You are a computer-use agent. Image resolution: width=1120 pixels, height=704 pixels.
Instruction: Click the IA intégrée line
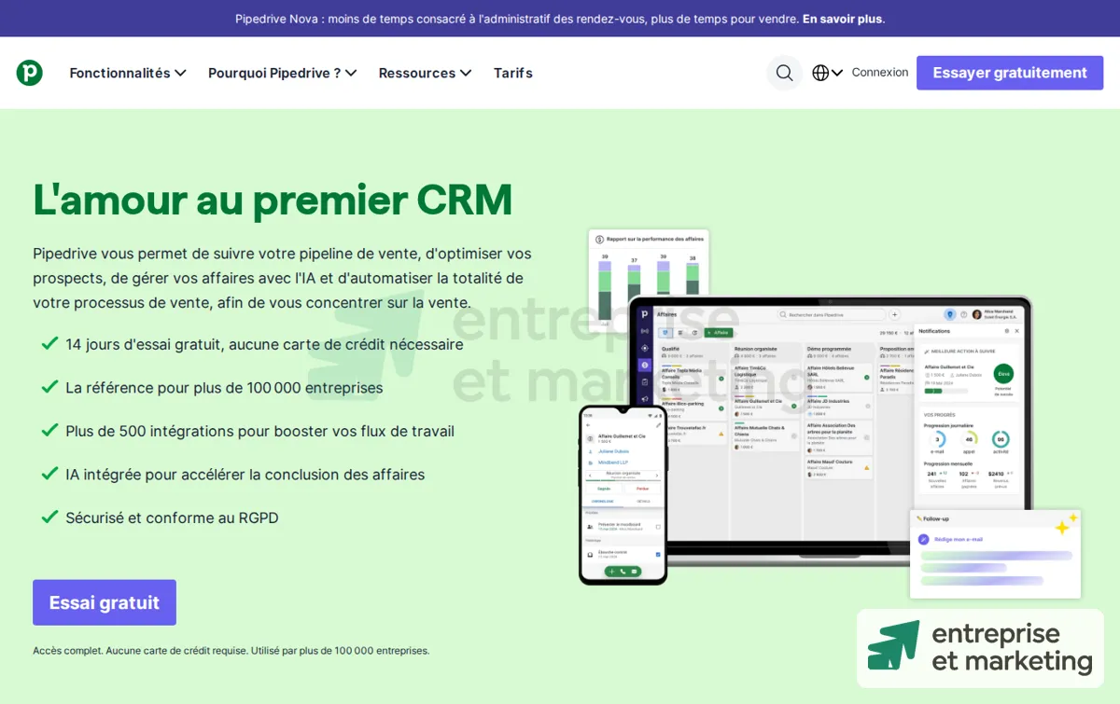click(245, 475)
